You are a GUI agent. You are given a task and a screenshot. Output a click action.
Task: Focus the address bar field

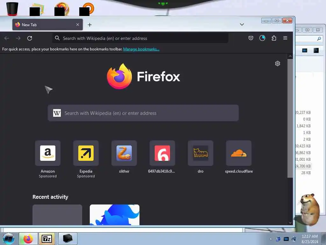140,38
